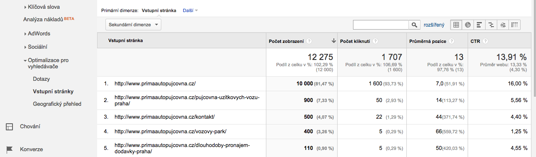Open Geografický přehled report

[57, 104]
